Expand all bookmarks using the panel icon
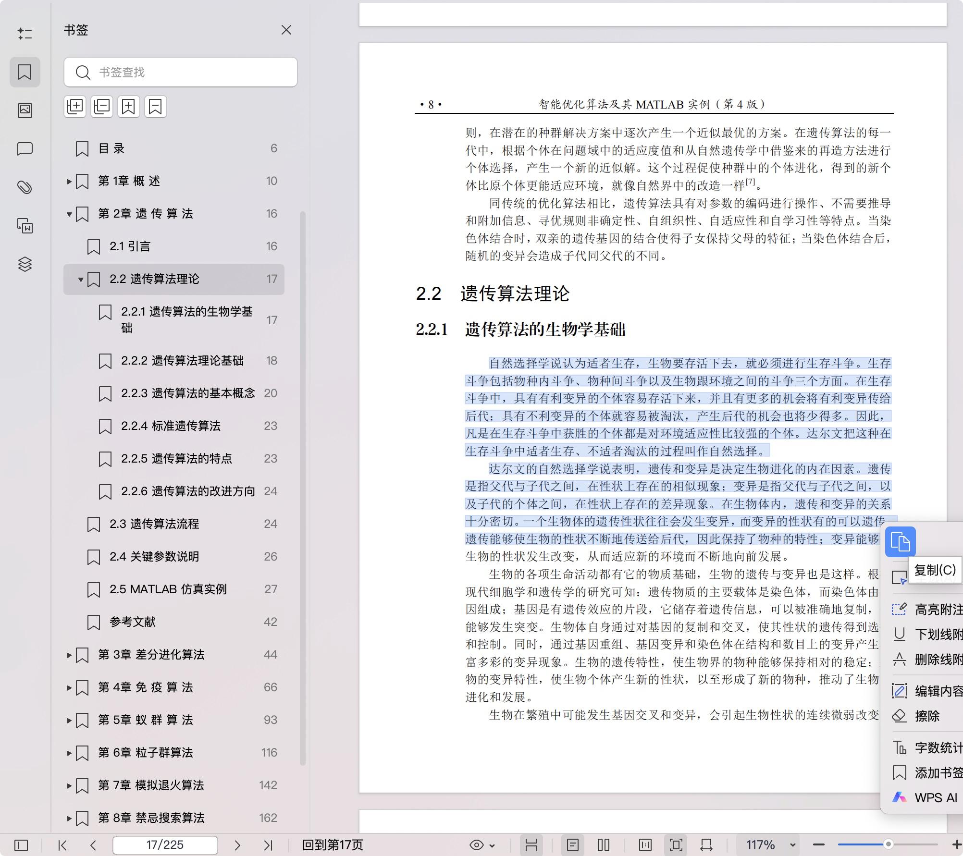The image size is (963, 856). coord(74,106)
